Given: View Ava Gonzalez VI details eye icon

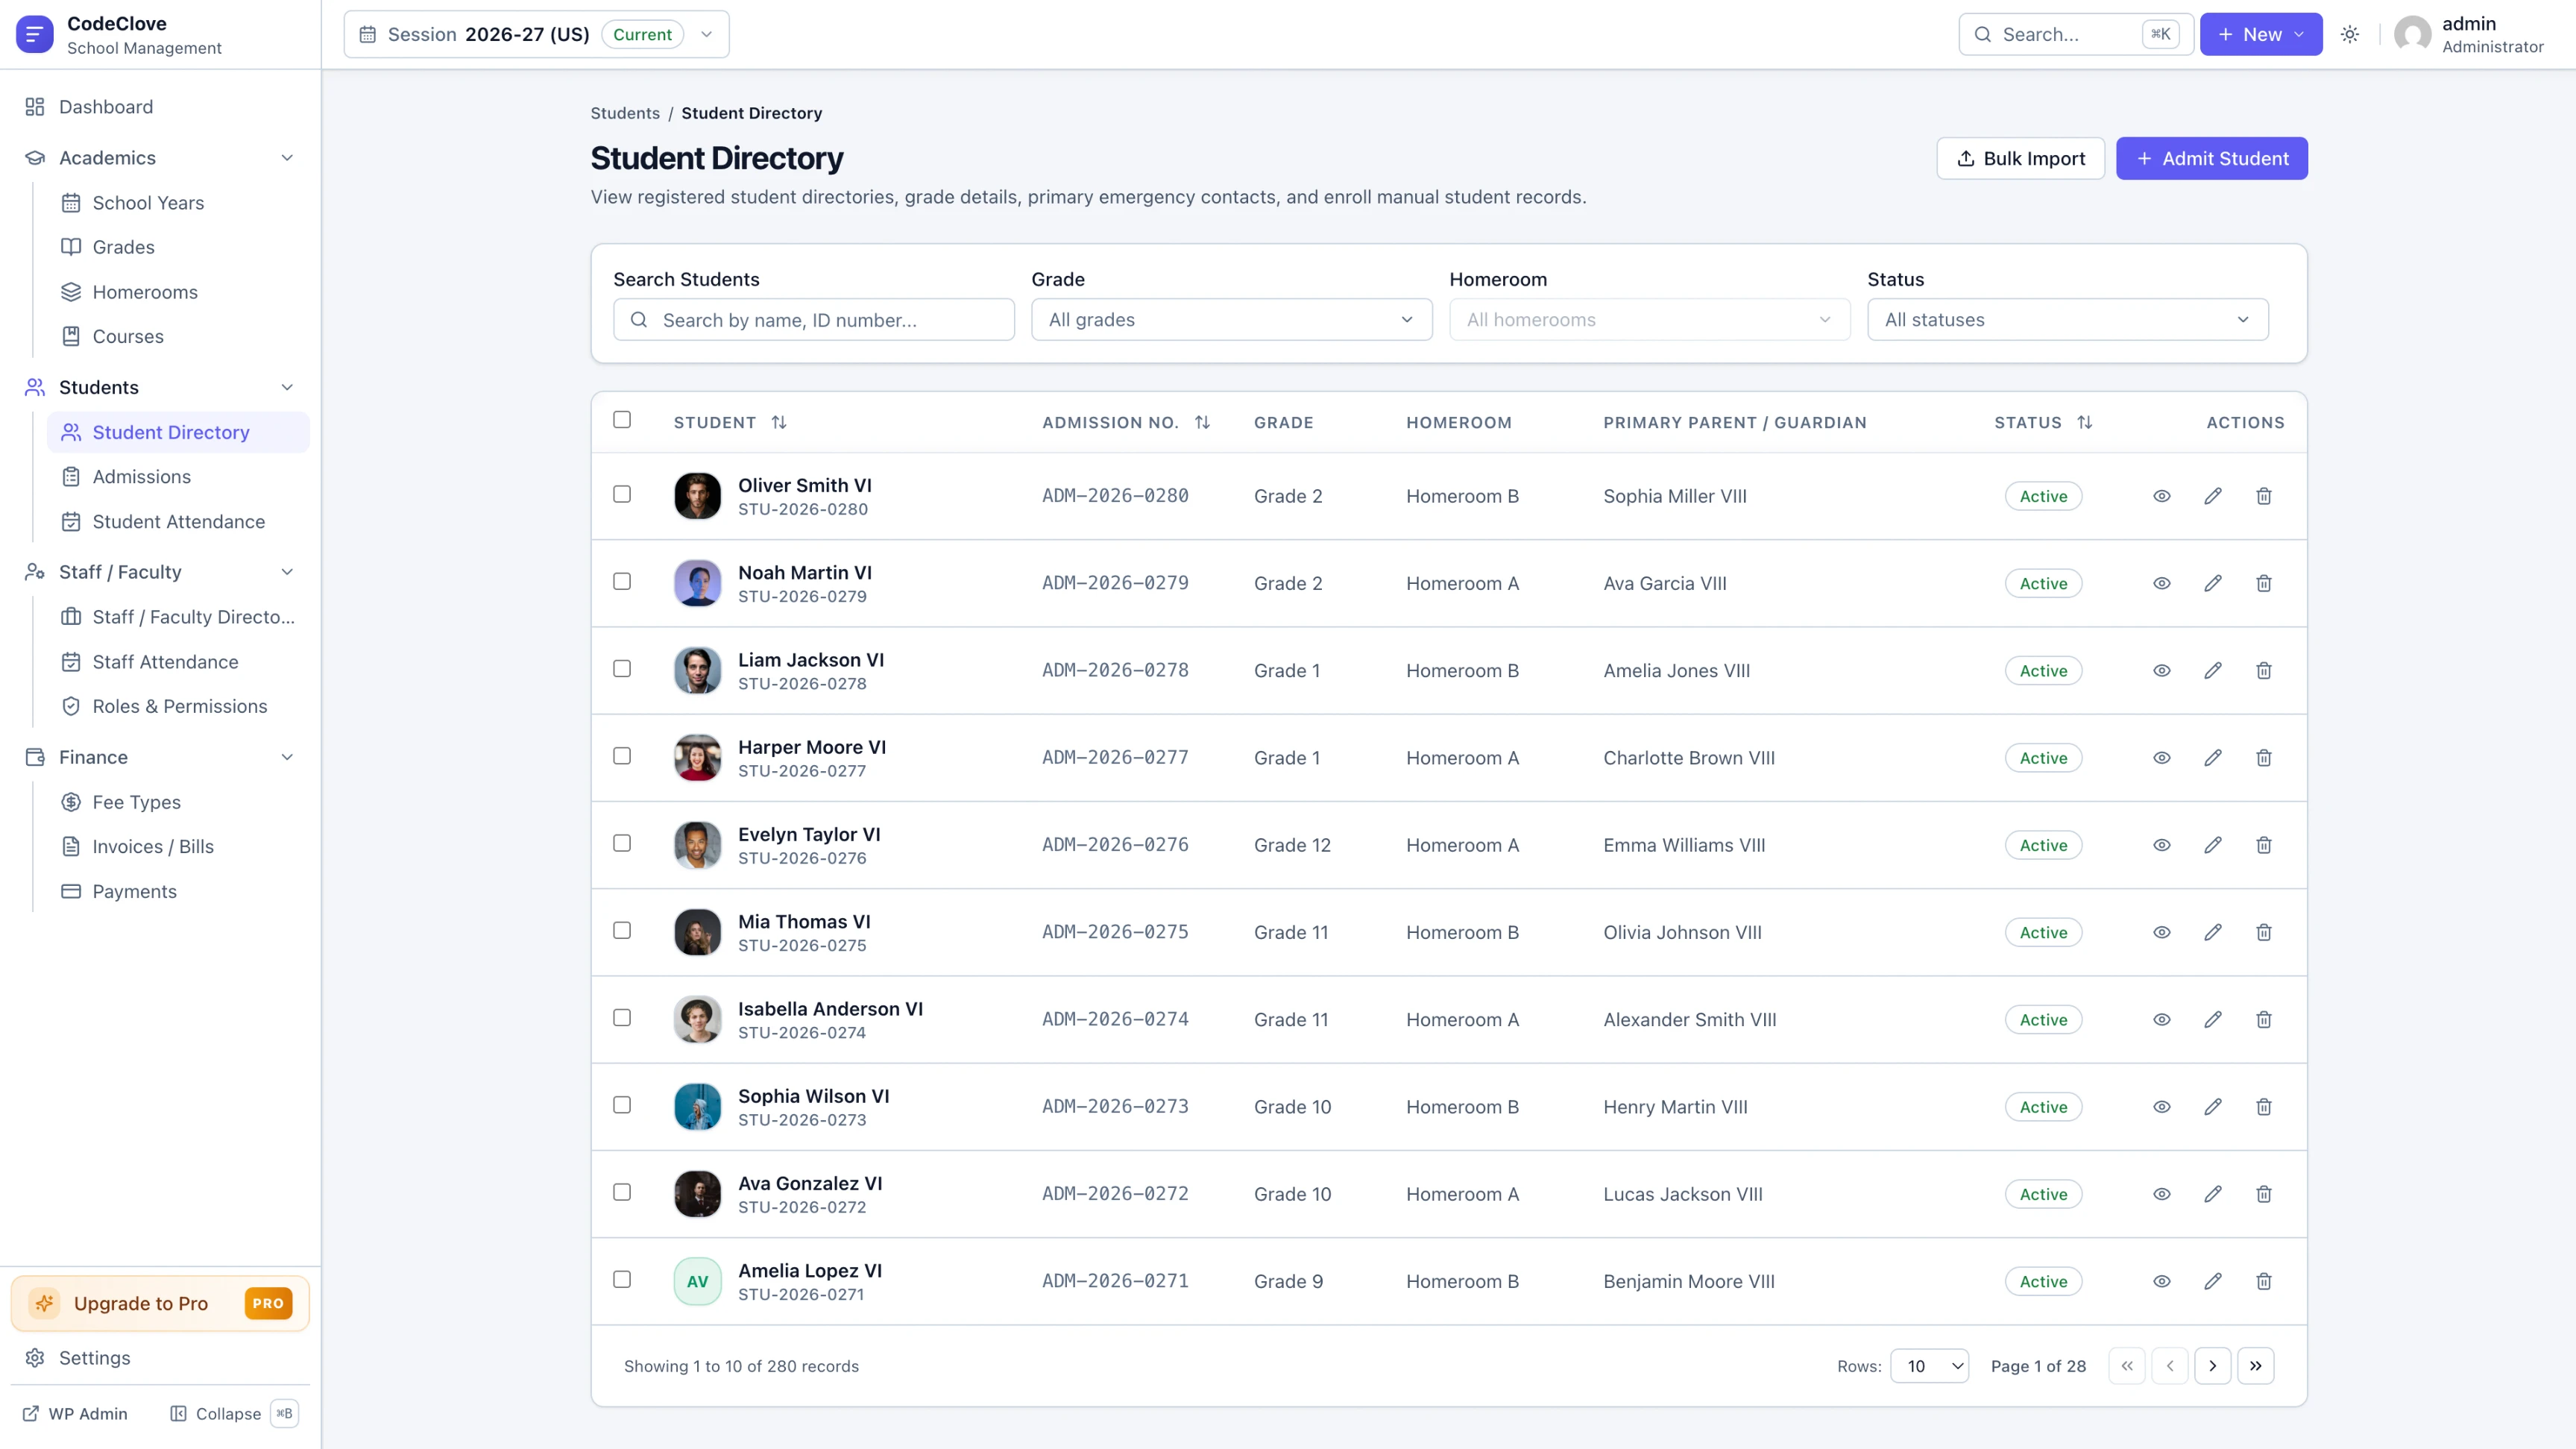Looking at the screenshot, I should (x=2162, y=1194).
